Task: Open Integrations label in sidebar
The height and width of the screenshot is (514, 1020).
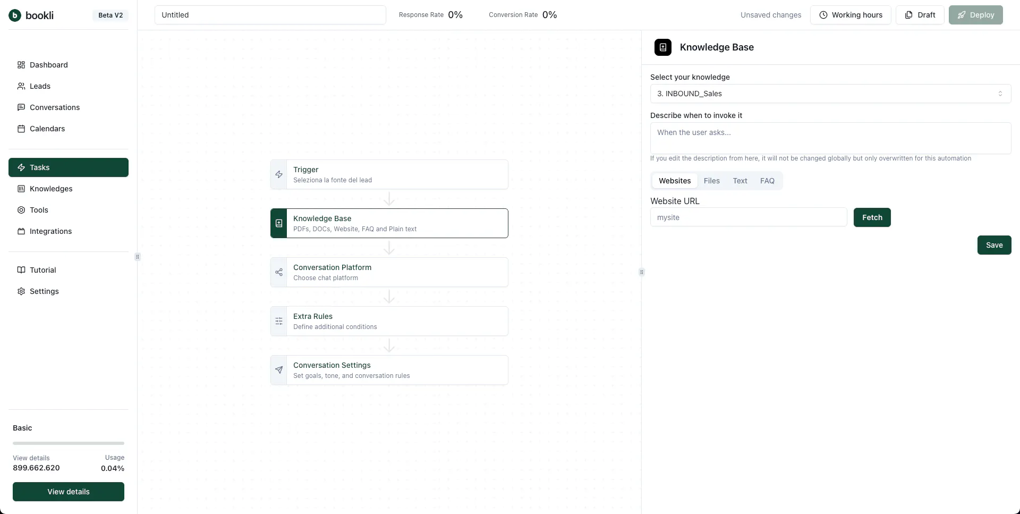Action: pyautogui.click(x=50, y=231)
